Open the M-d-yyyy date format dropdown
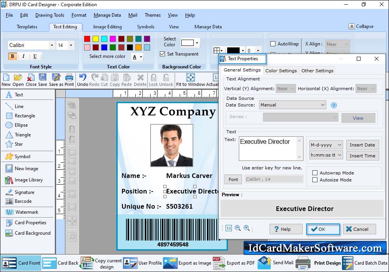389x272 pixels. pyautogui.click(x=326, y=145)
